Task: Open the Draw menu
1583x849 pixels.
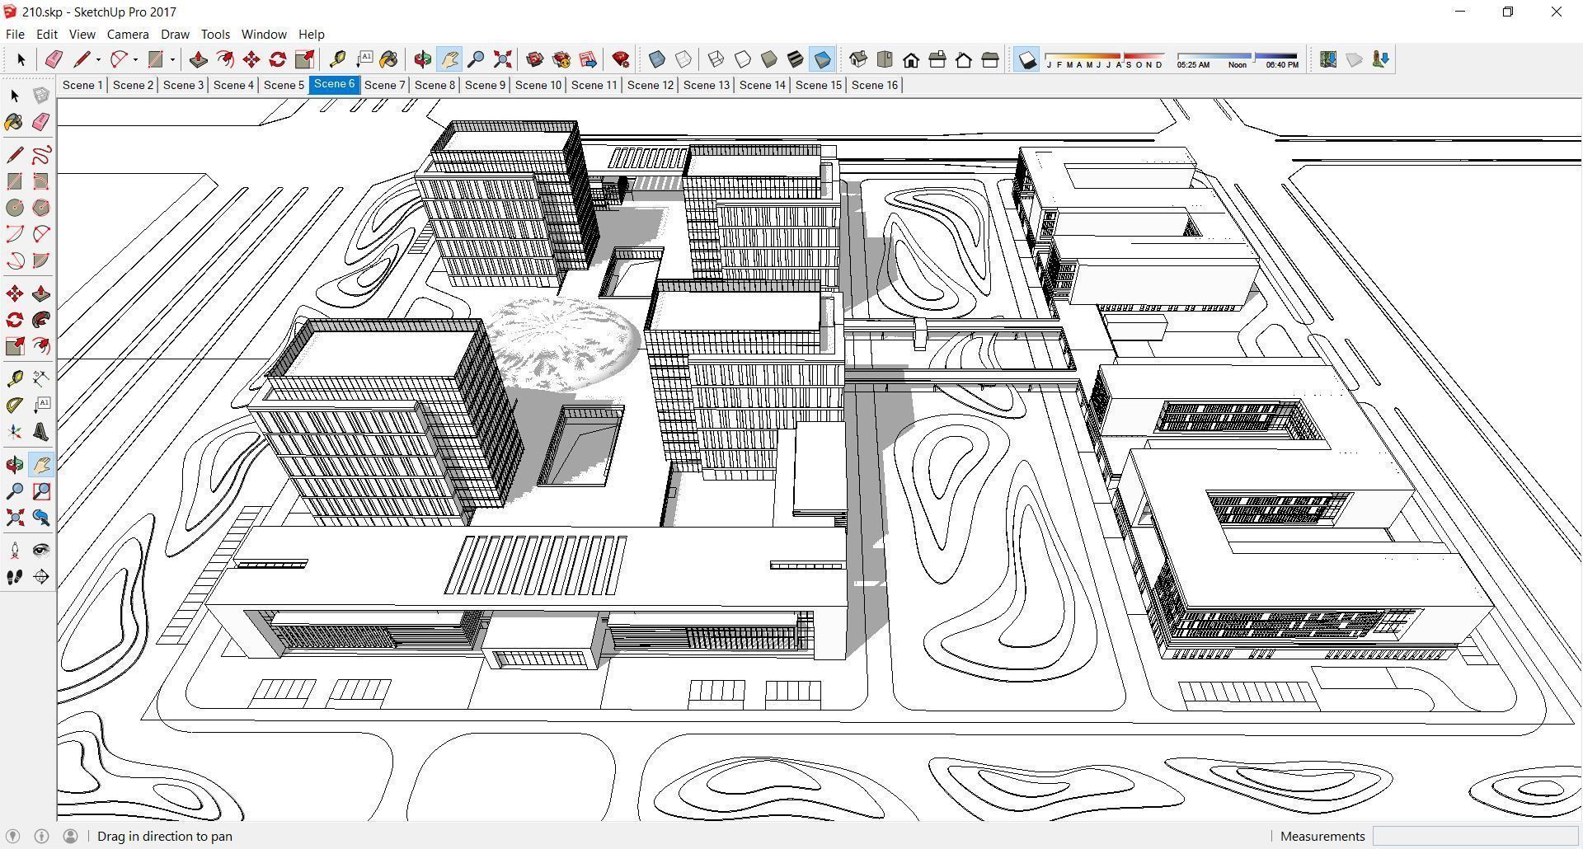Action: pos(175,34)
